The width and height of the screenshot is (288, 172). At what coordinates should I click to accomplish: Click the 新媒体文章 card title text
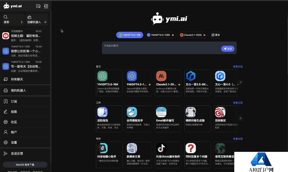click(134, 157)
